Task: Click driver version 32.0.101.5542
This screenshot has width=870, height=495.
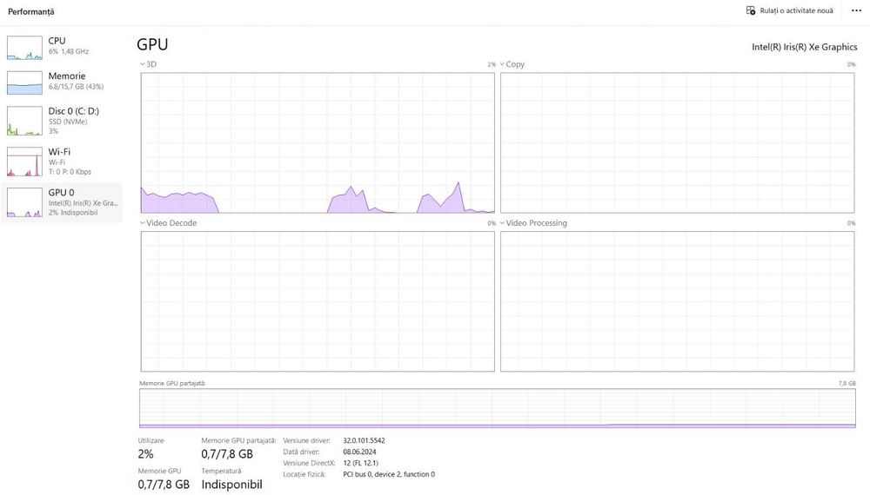Action: point(364,441)
